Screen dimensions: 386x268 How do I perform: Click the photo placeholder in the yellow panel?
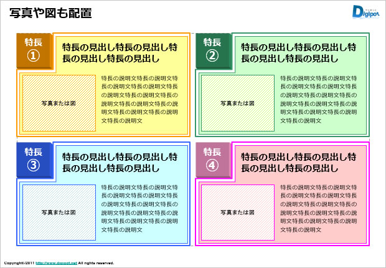coord(58,103)
